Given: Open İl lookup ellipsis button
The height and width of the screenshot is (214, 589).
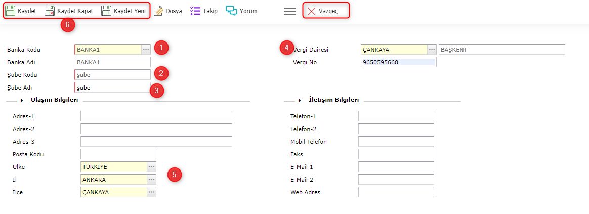Looking at the screenshot, I should [x=151, y=180].
